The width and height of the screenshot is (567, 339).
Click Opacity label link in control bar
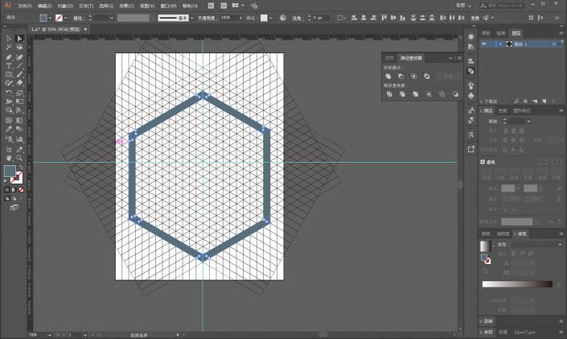click(x=206, y=18)
